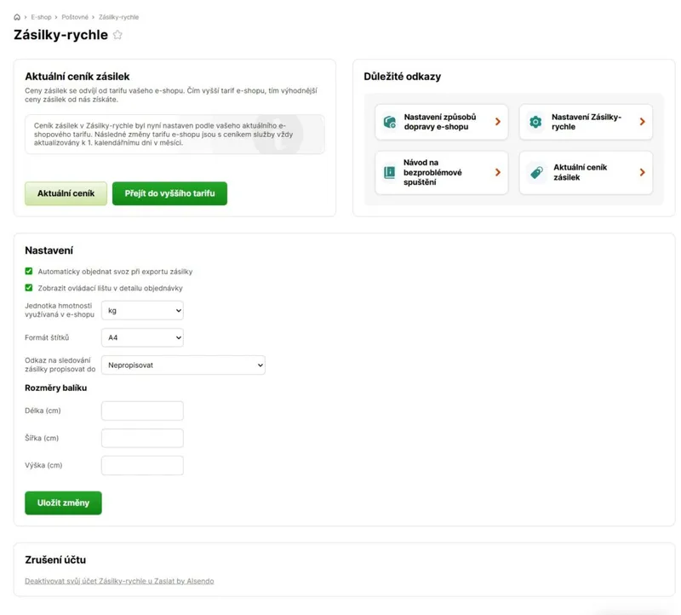Click the home icon in breadcrumb
This screenshot has height=615, width=681.
pyautogui.click(x=17, y=17)
